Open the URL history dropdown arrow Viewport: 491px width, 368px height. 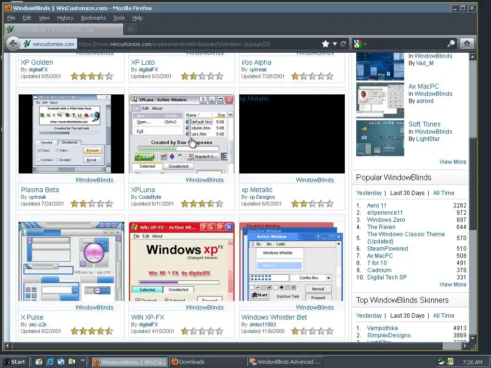coord(335,44)
